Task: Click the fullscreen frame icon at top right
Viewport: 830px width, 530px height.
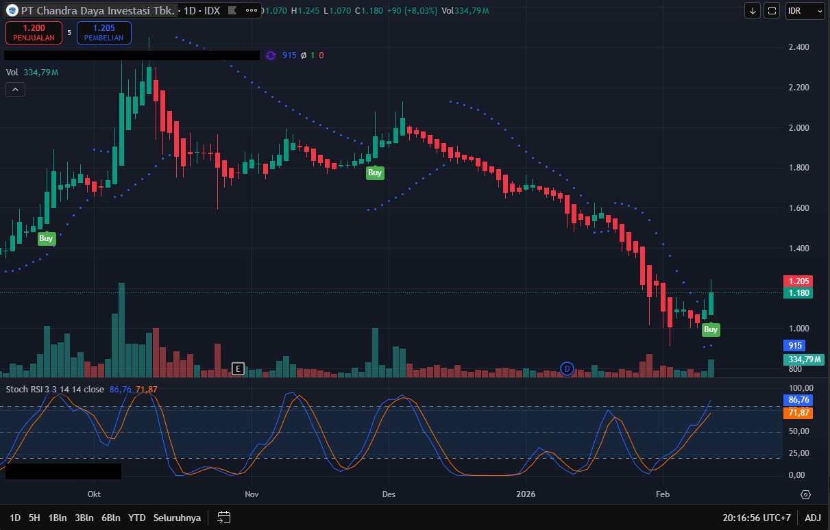Action: (772, 10)
